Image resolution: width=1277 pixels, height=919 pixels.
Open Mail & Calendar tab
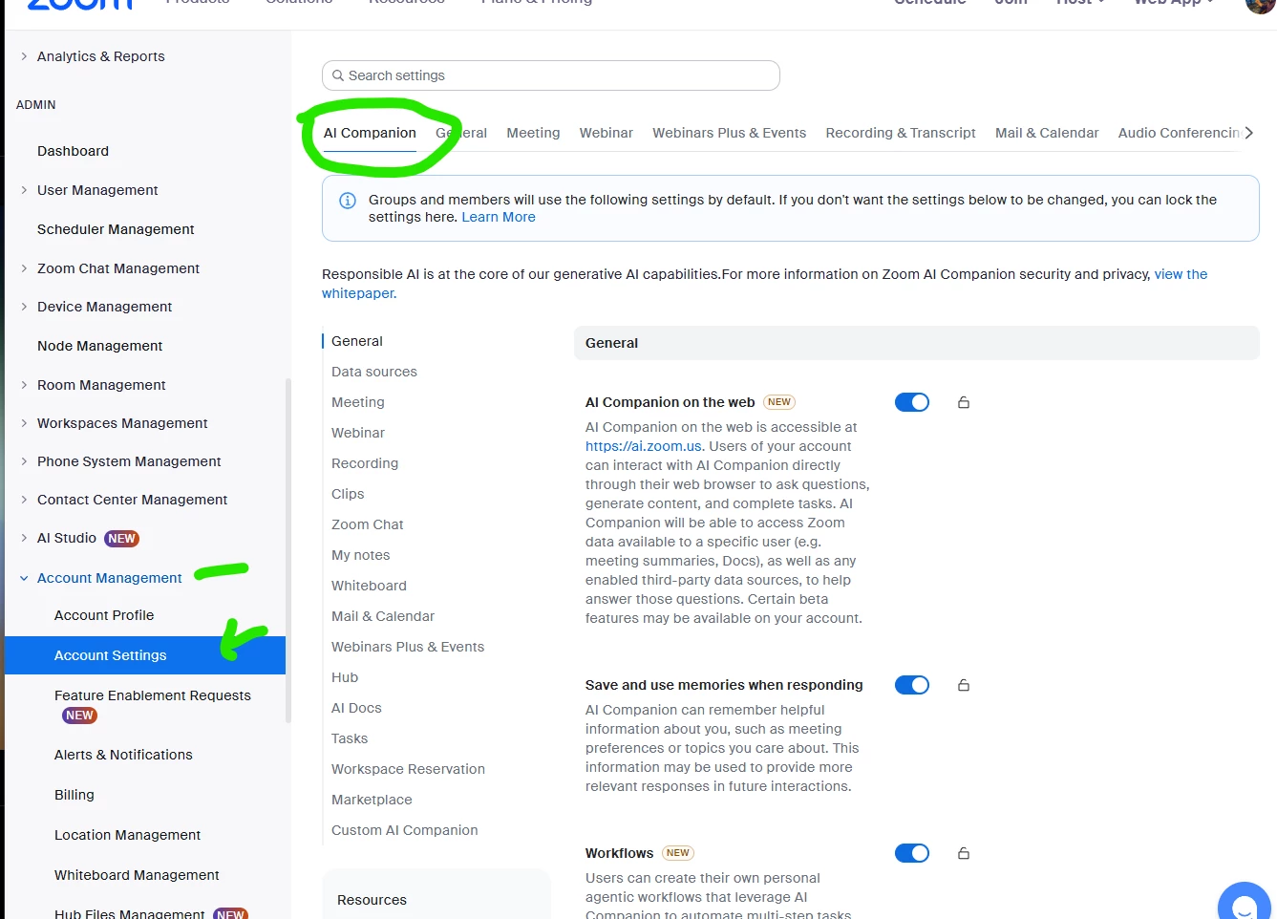1047,133
